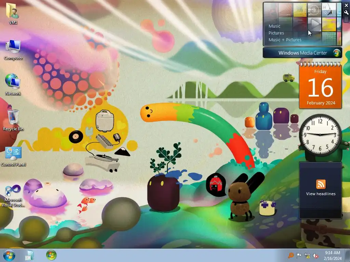Open the Windows Start menu orb
350x262 pixels.
(9, 255)
